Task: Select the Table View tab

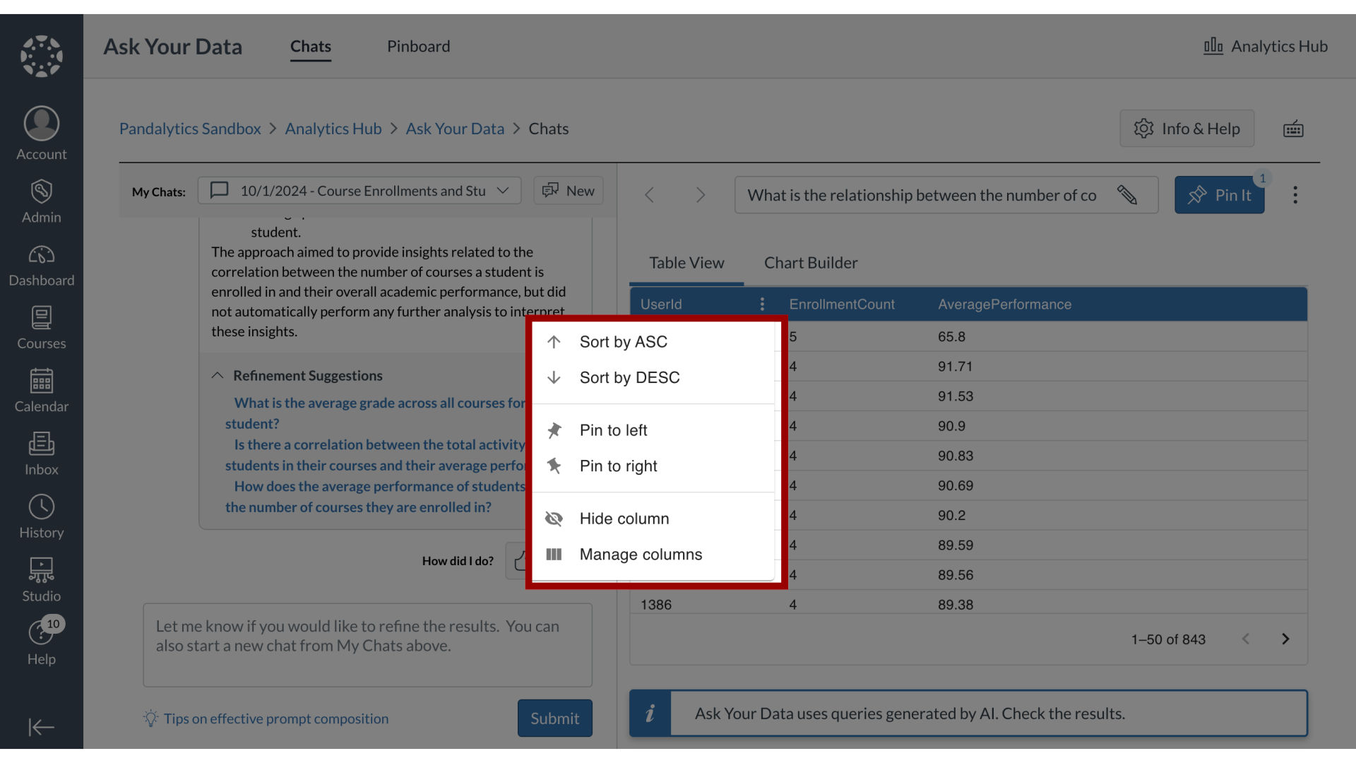Action: (x=686, y=263)
